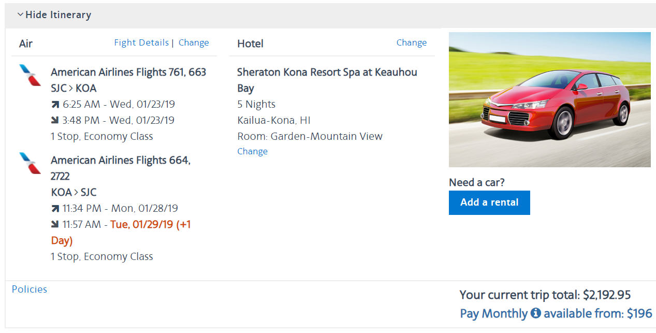Click the current trip total amount
The width and height of the screenshot is (656, 333).
click(607, 295)
